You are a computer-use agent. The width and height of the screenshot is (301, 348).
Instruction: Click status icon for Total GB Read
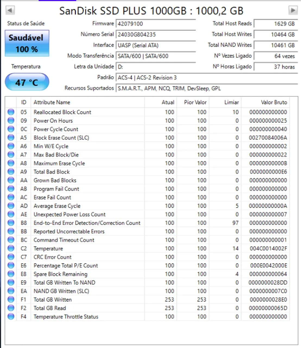pyautogui.click(x=11, y=308)
